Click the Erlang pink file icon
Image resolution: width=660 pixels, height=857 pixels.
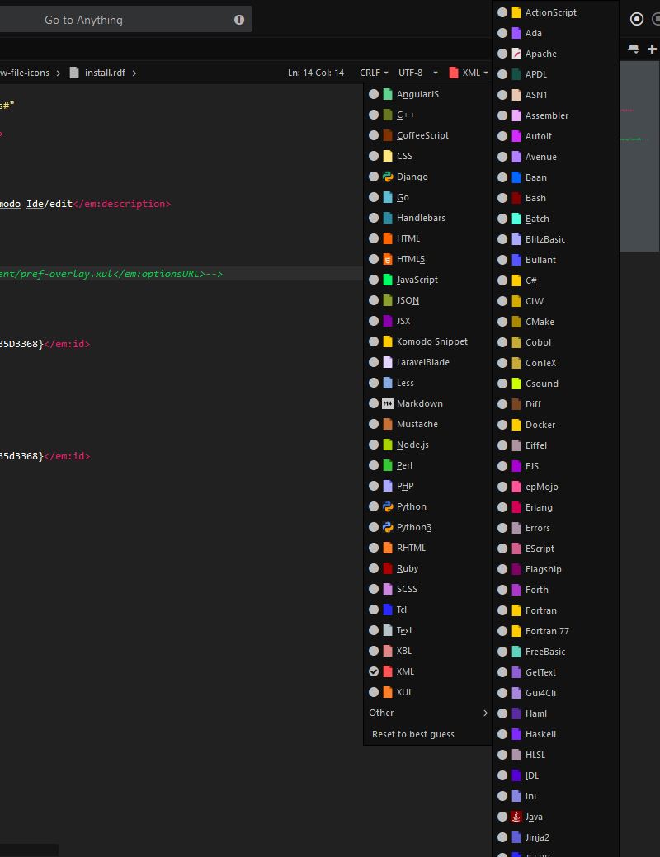(516, 507)
